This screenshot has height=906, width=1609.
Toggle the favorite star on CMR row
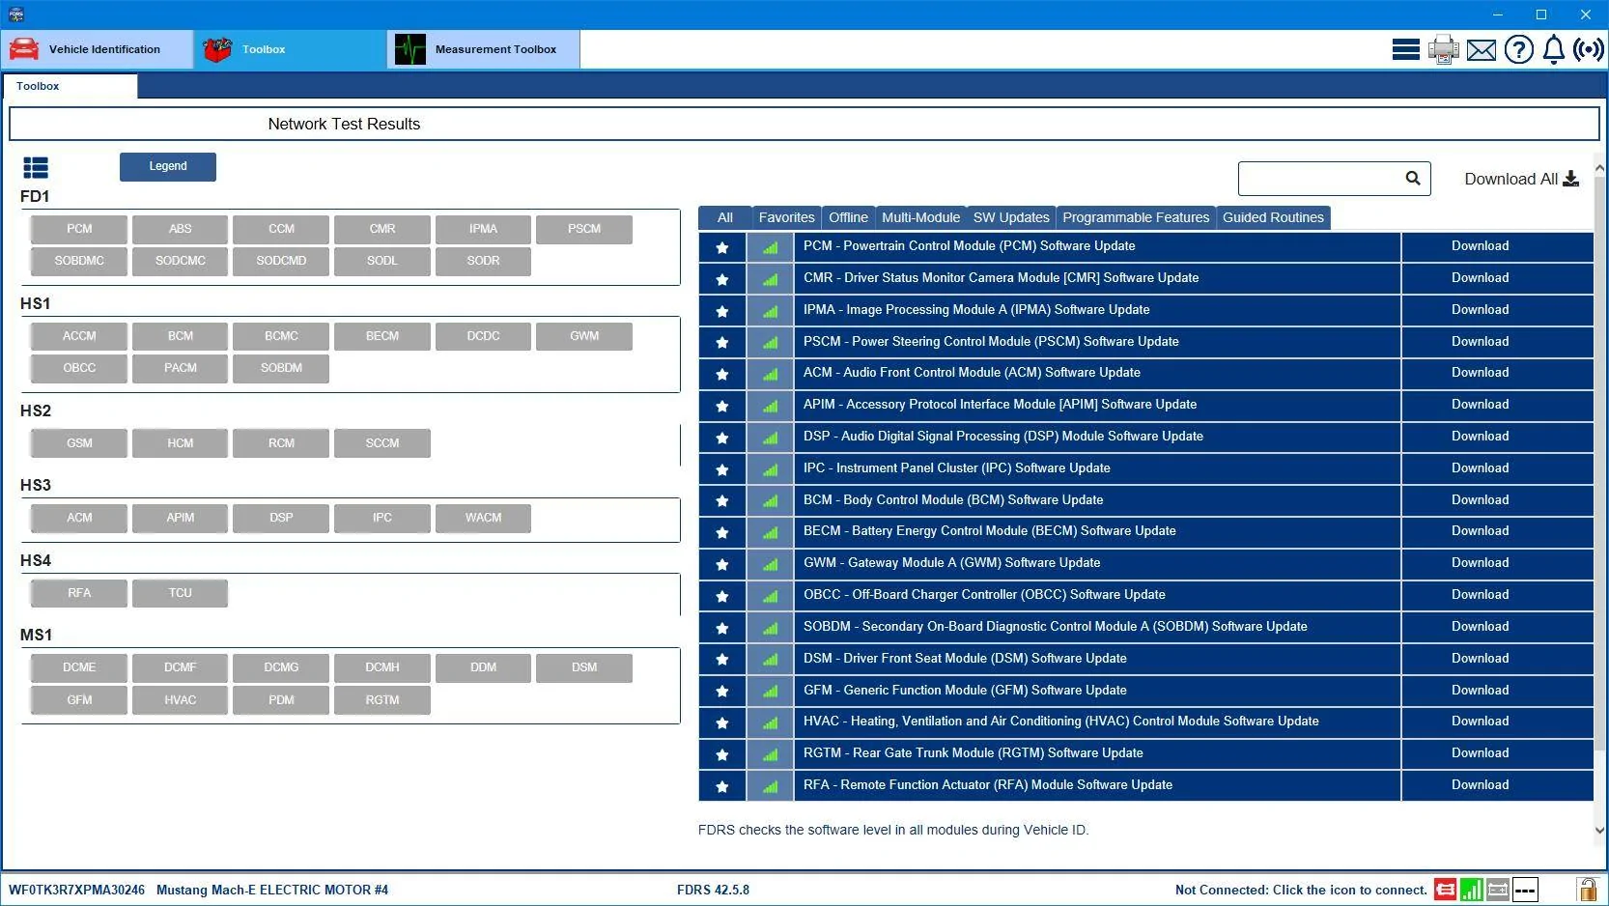pyautogui.click(x=722, y=279)
